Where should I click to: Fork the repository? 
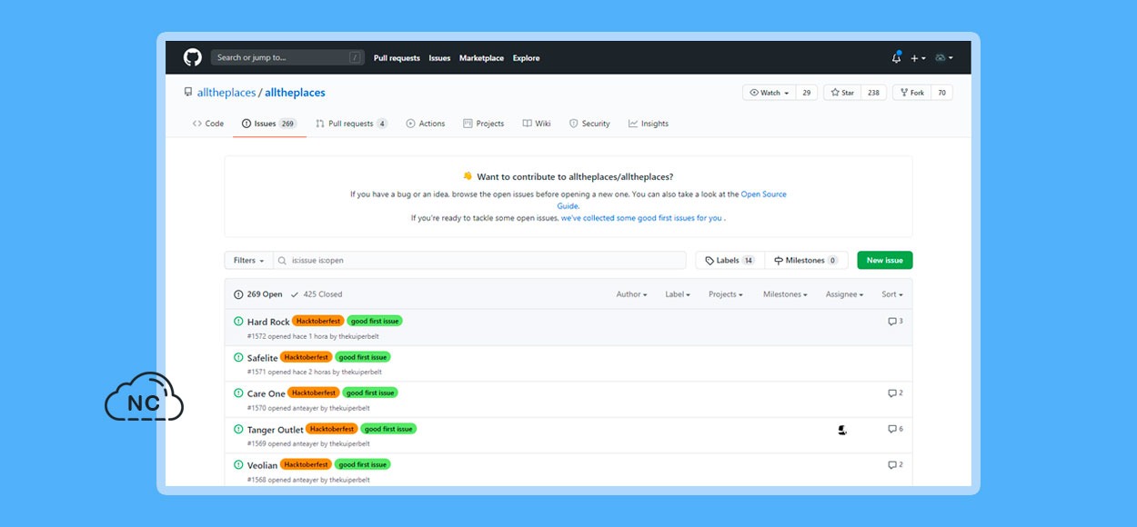click(912, 93)
